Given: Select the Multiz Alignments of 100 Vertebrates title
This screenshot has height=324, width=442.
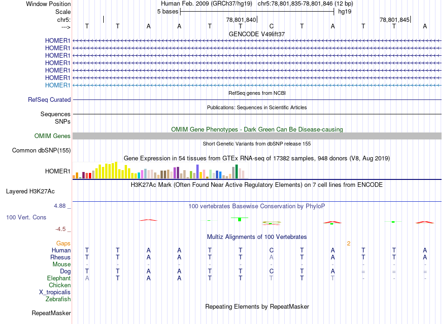Looking at the screenshot, I should click(257, 237).
